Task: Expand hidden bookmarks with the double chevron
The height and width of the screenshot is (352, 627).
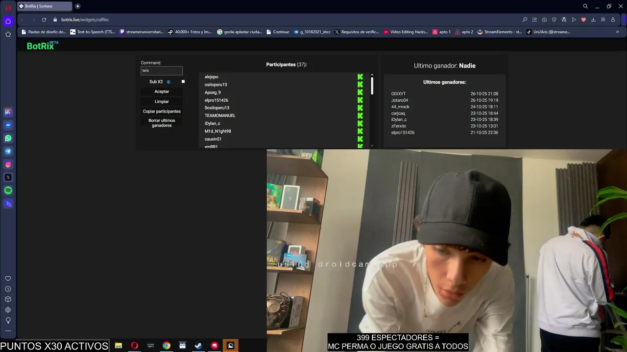Action: (617, 32)
